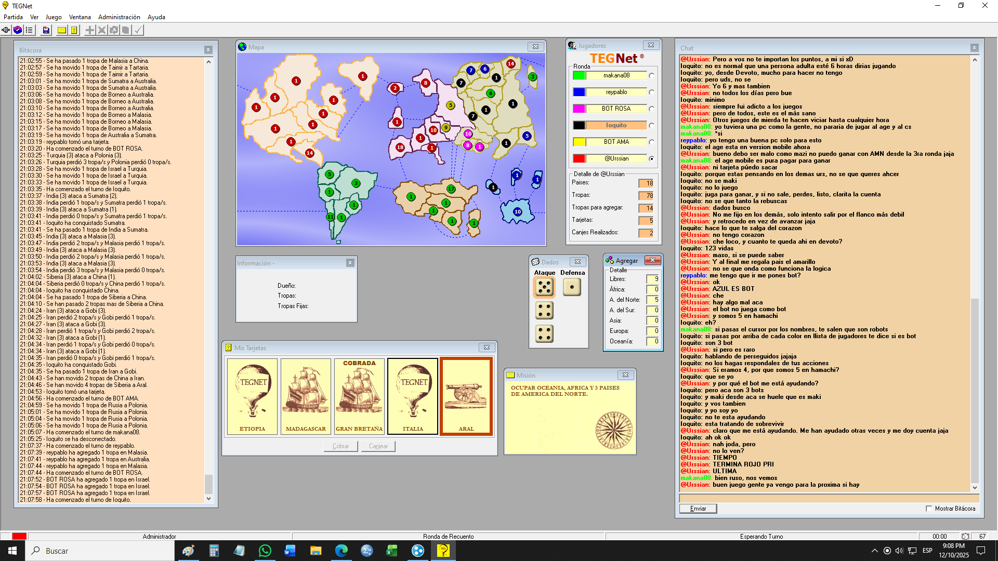This screenshot has width=998, height=561.
Task: Select radio button next to BOT ROSA
Action: pyautogui.click(x=651, y=109)
